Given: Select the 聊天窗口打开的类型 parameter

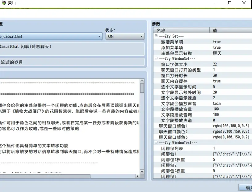Looking at the screenshot, I should point(203,70).
